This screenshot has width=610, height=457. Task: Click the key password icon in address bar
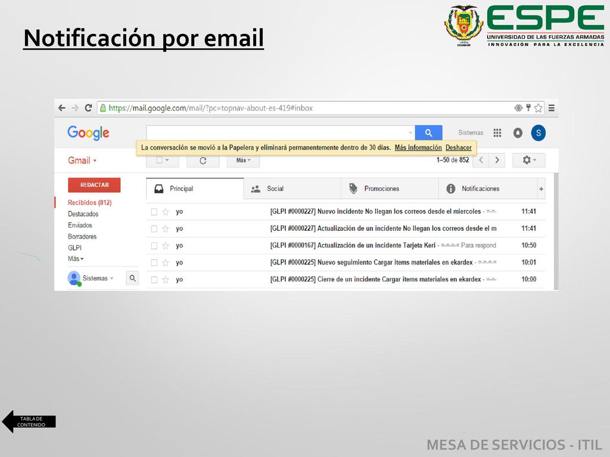528,108
